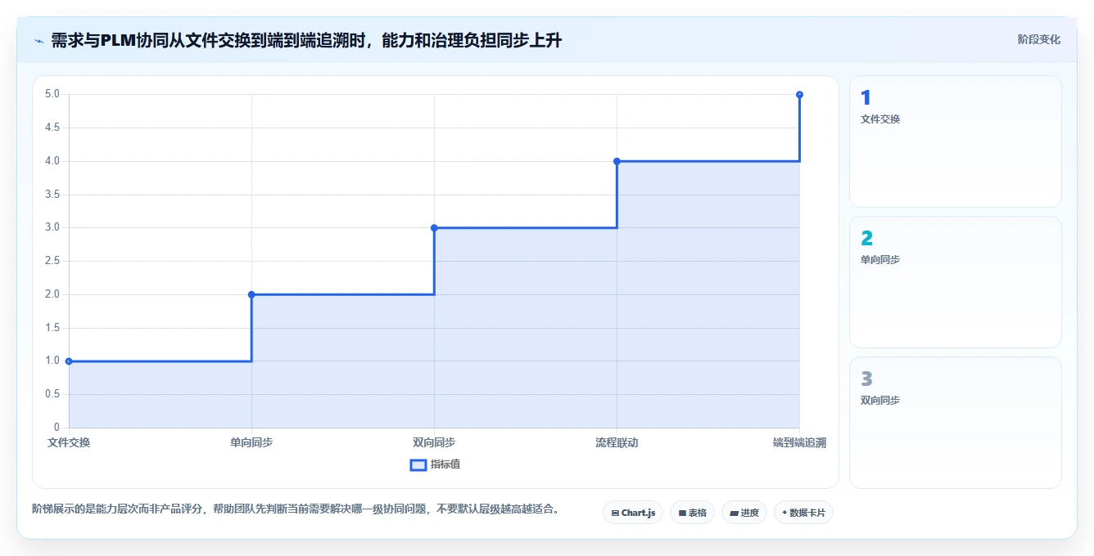The image size is (1094, 556).
Task: Toggle the 指标值 legend color box
Action: pyautogui.click(x=418, y=465)
